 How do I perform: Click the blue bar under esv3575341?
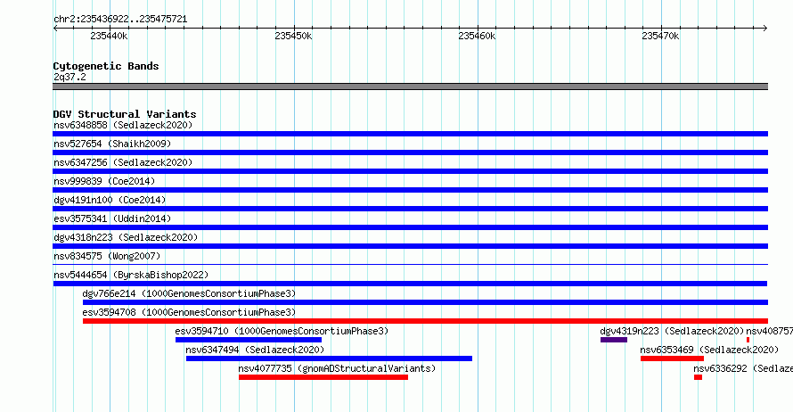click(410, 227)
